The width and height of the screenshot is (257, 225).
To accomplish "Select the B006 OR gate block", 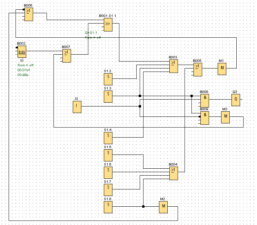I will (28, 15).
